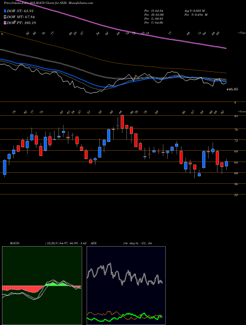Click the 'ADX' indicator heading

(94, 243)
